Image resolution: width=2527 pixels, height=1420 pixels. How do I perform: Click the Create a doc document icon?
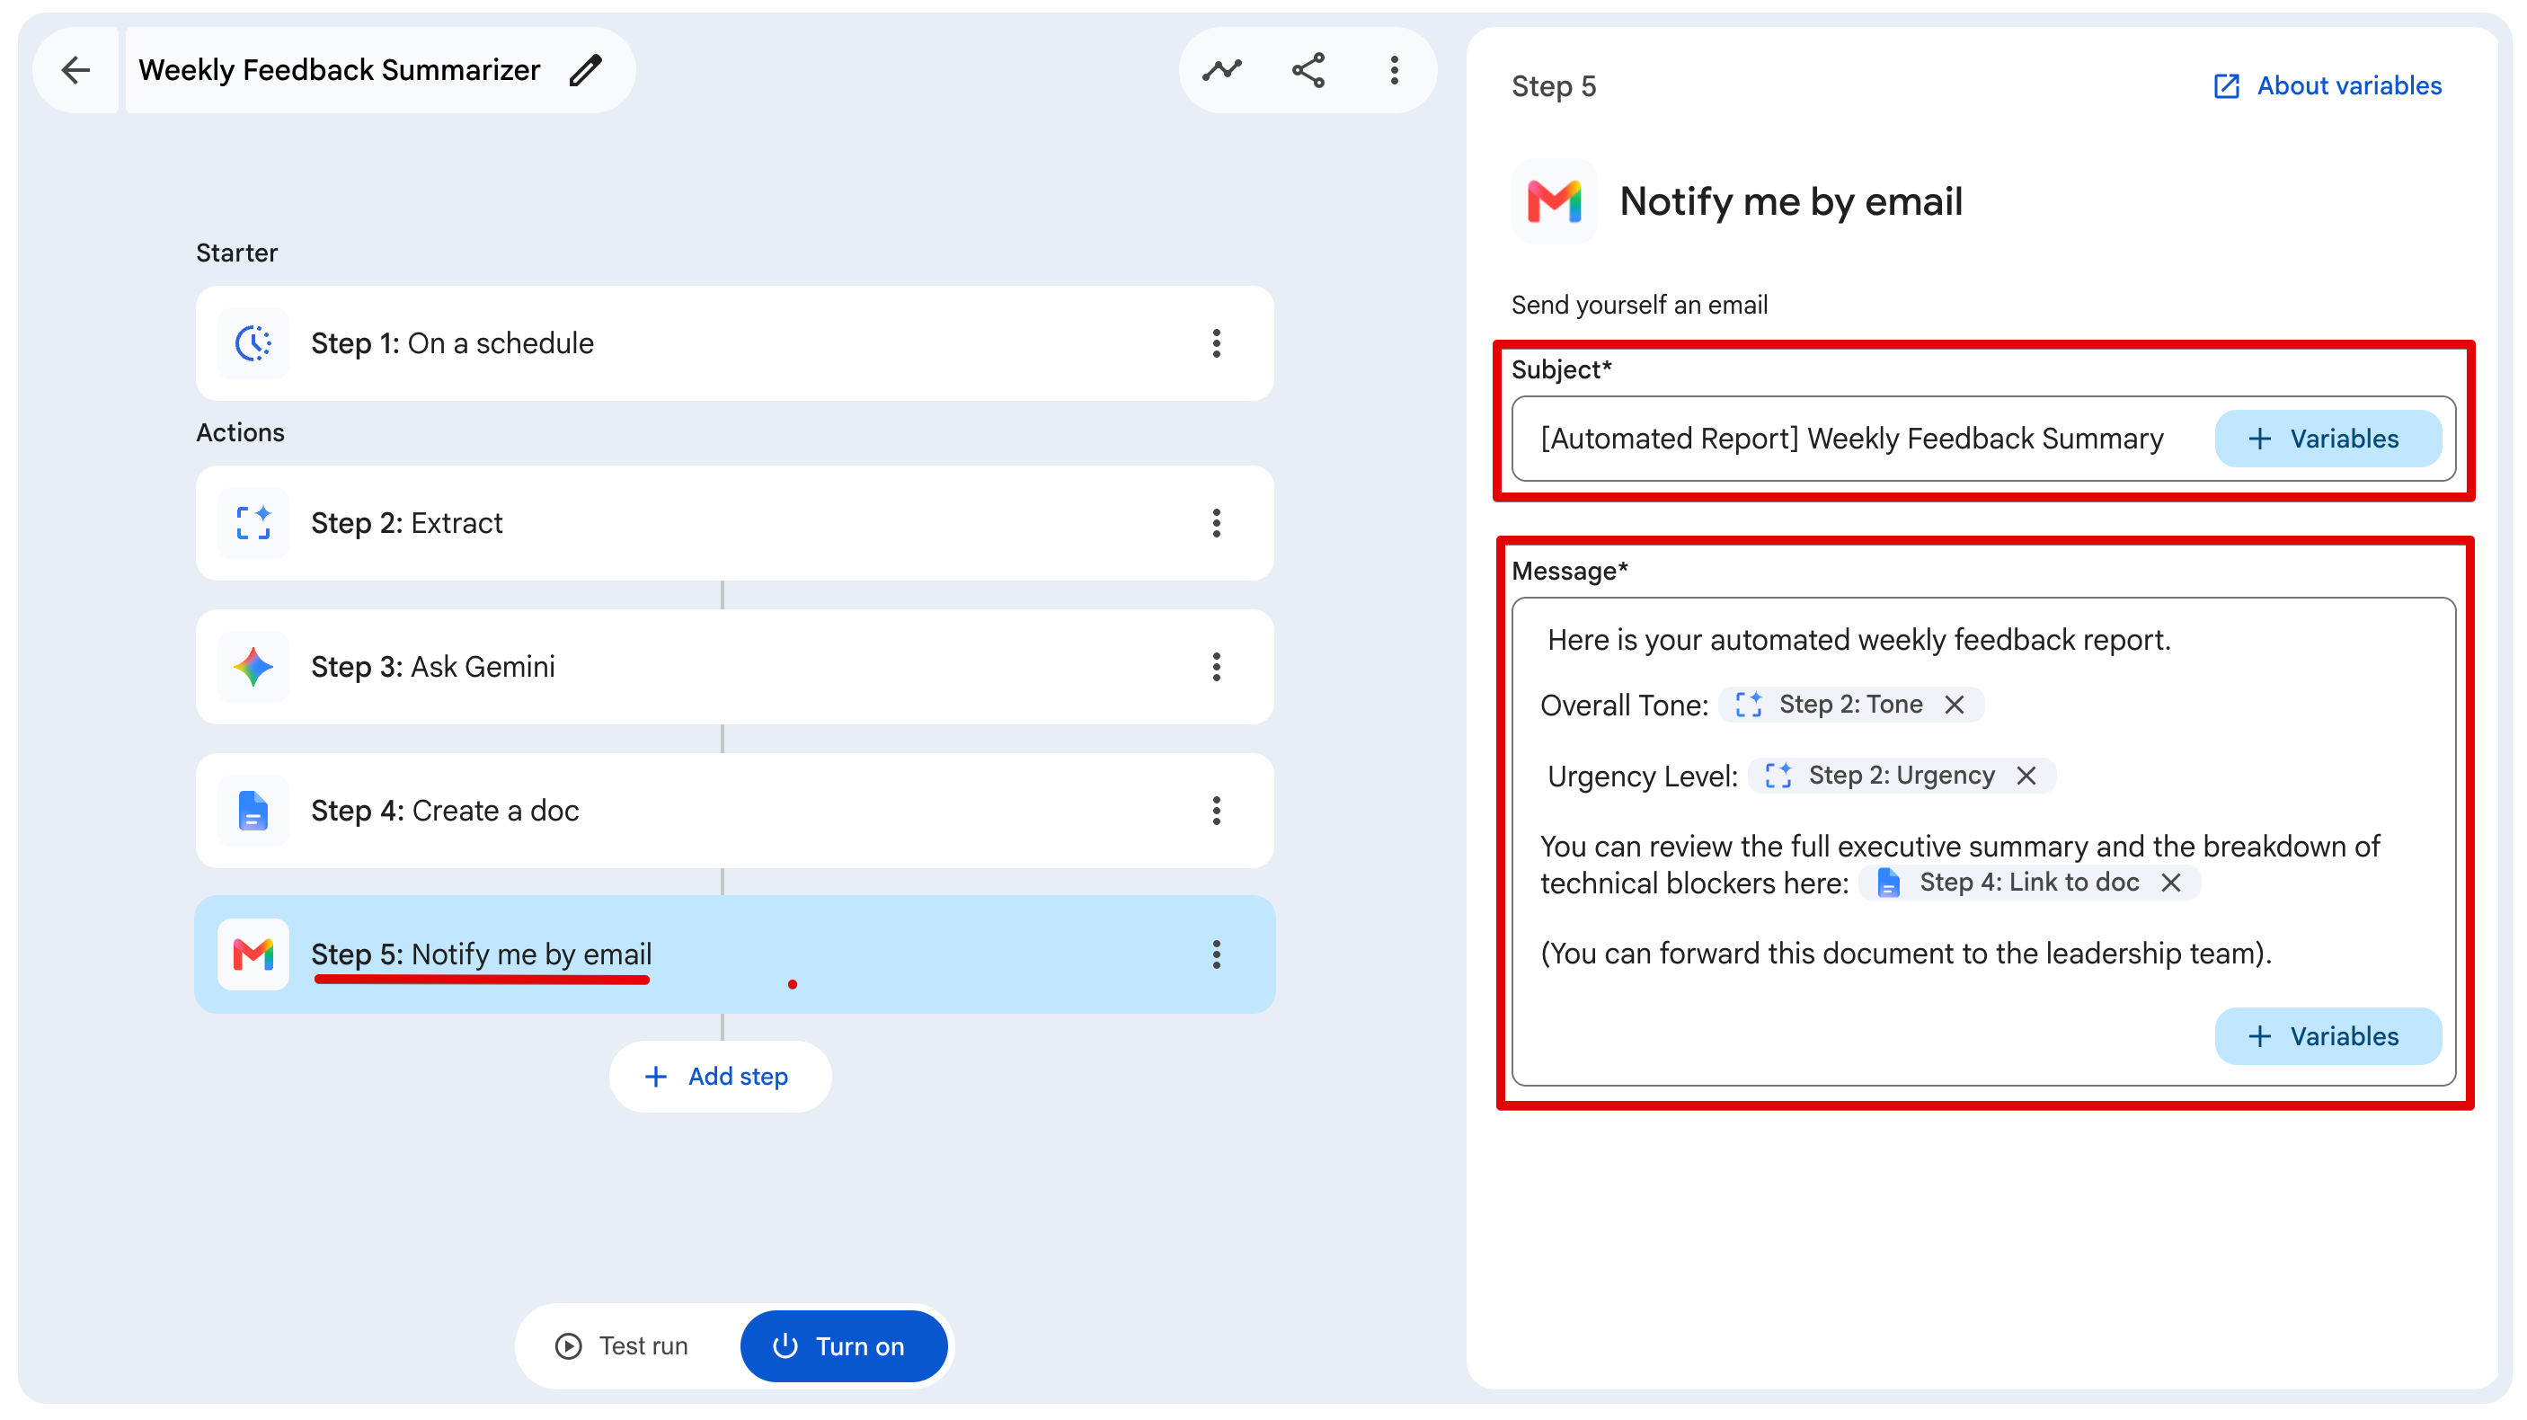253,811
